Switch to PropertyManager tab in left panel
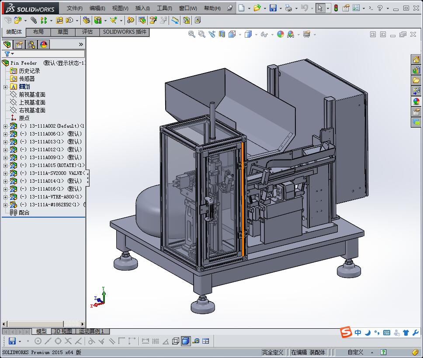The height and width of the screenshot is (358, 423). coord(19,44)
